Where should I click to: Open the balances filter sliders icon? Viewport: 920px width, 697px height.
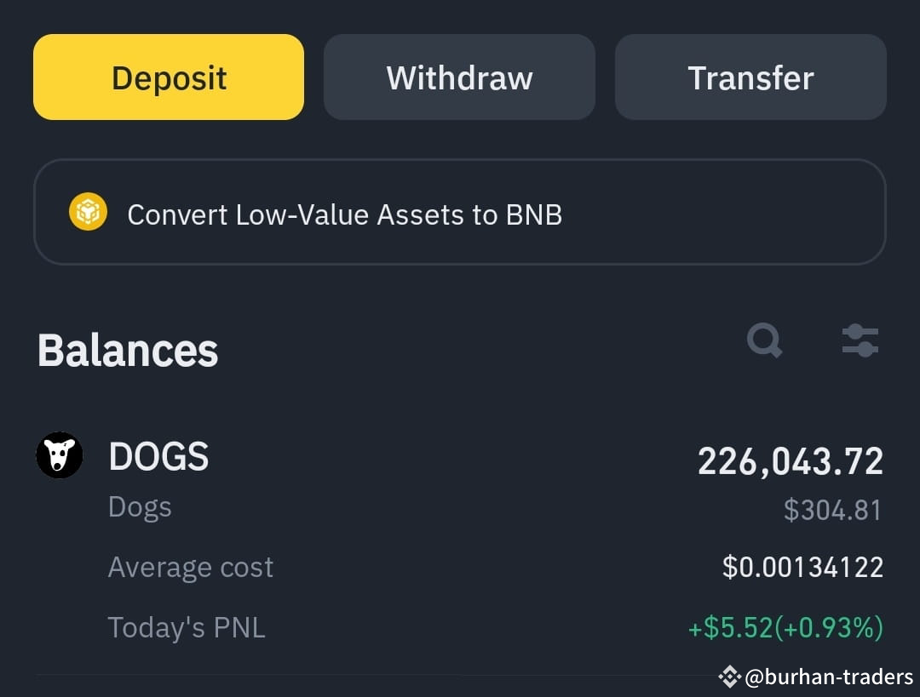click(x=860, y=340)
